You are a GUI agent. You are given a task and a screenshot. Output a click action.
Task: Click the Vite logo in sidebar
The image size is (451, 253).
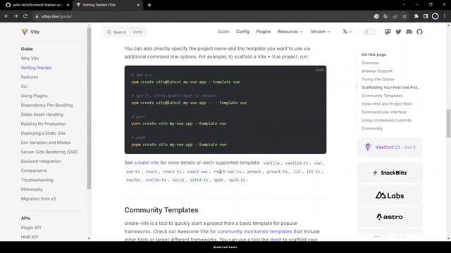tap(30, 32)
